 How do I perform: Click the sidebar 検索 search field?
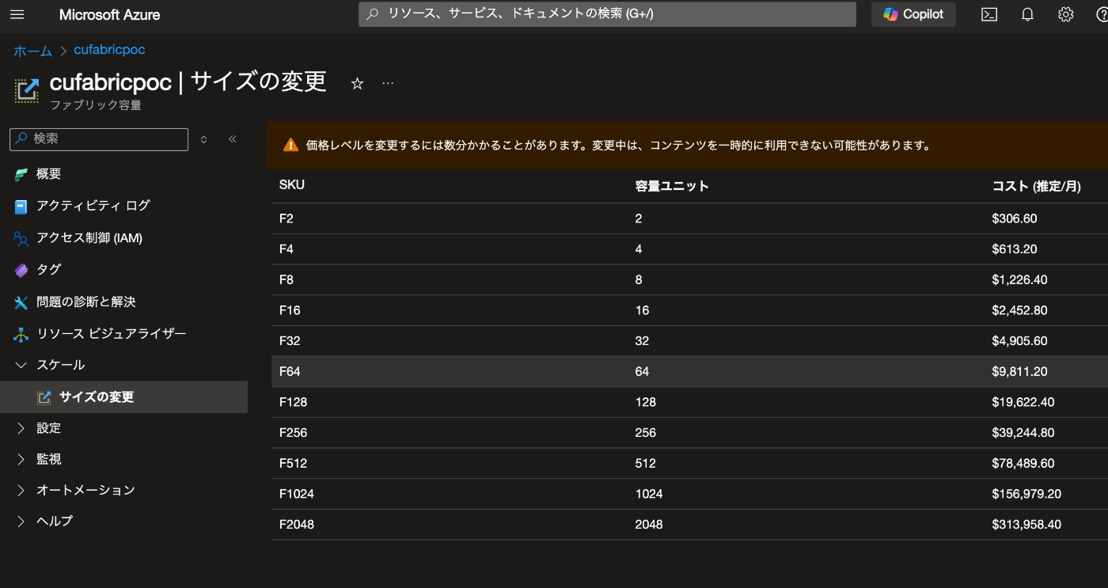coord(99,138)
